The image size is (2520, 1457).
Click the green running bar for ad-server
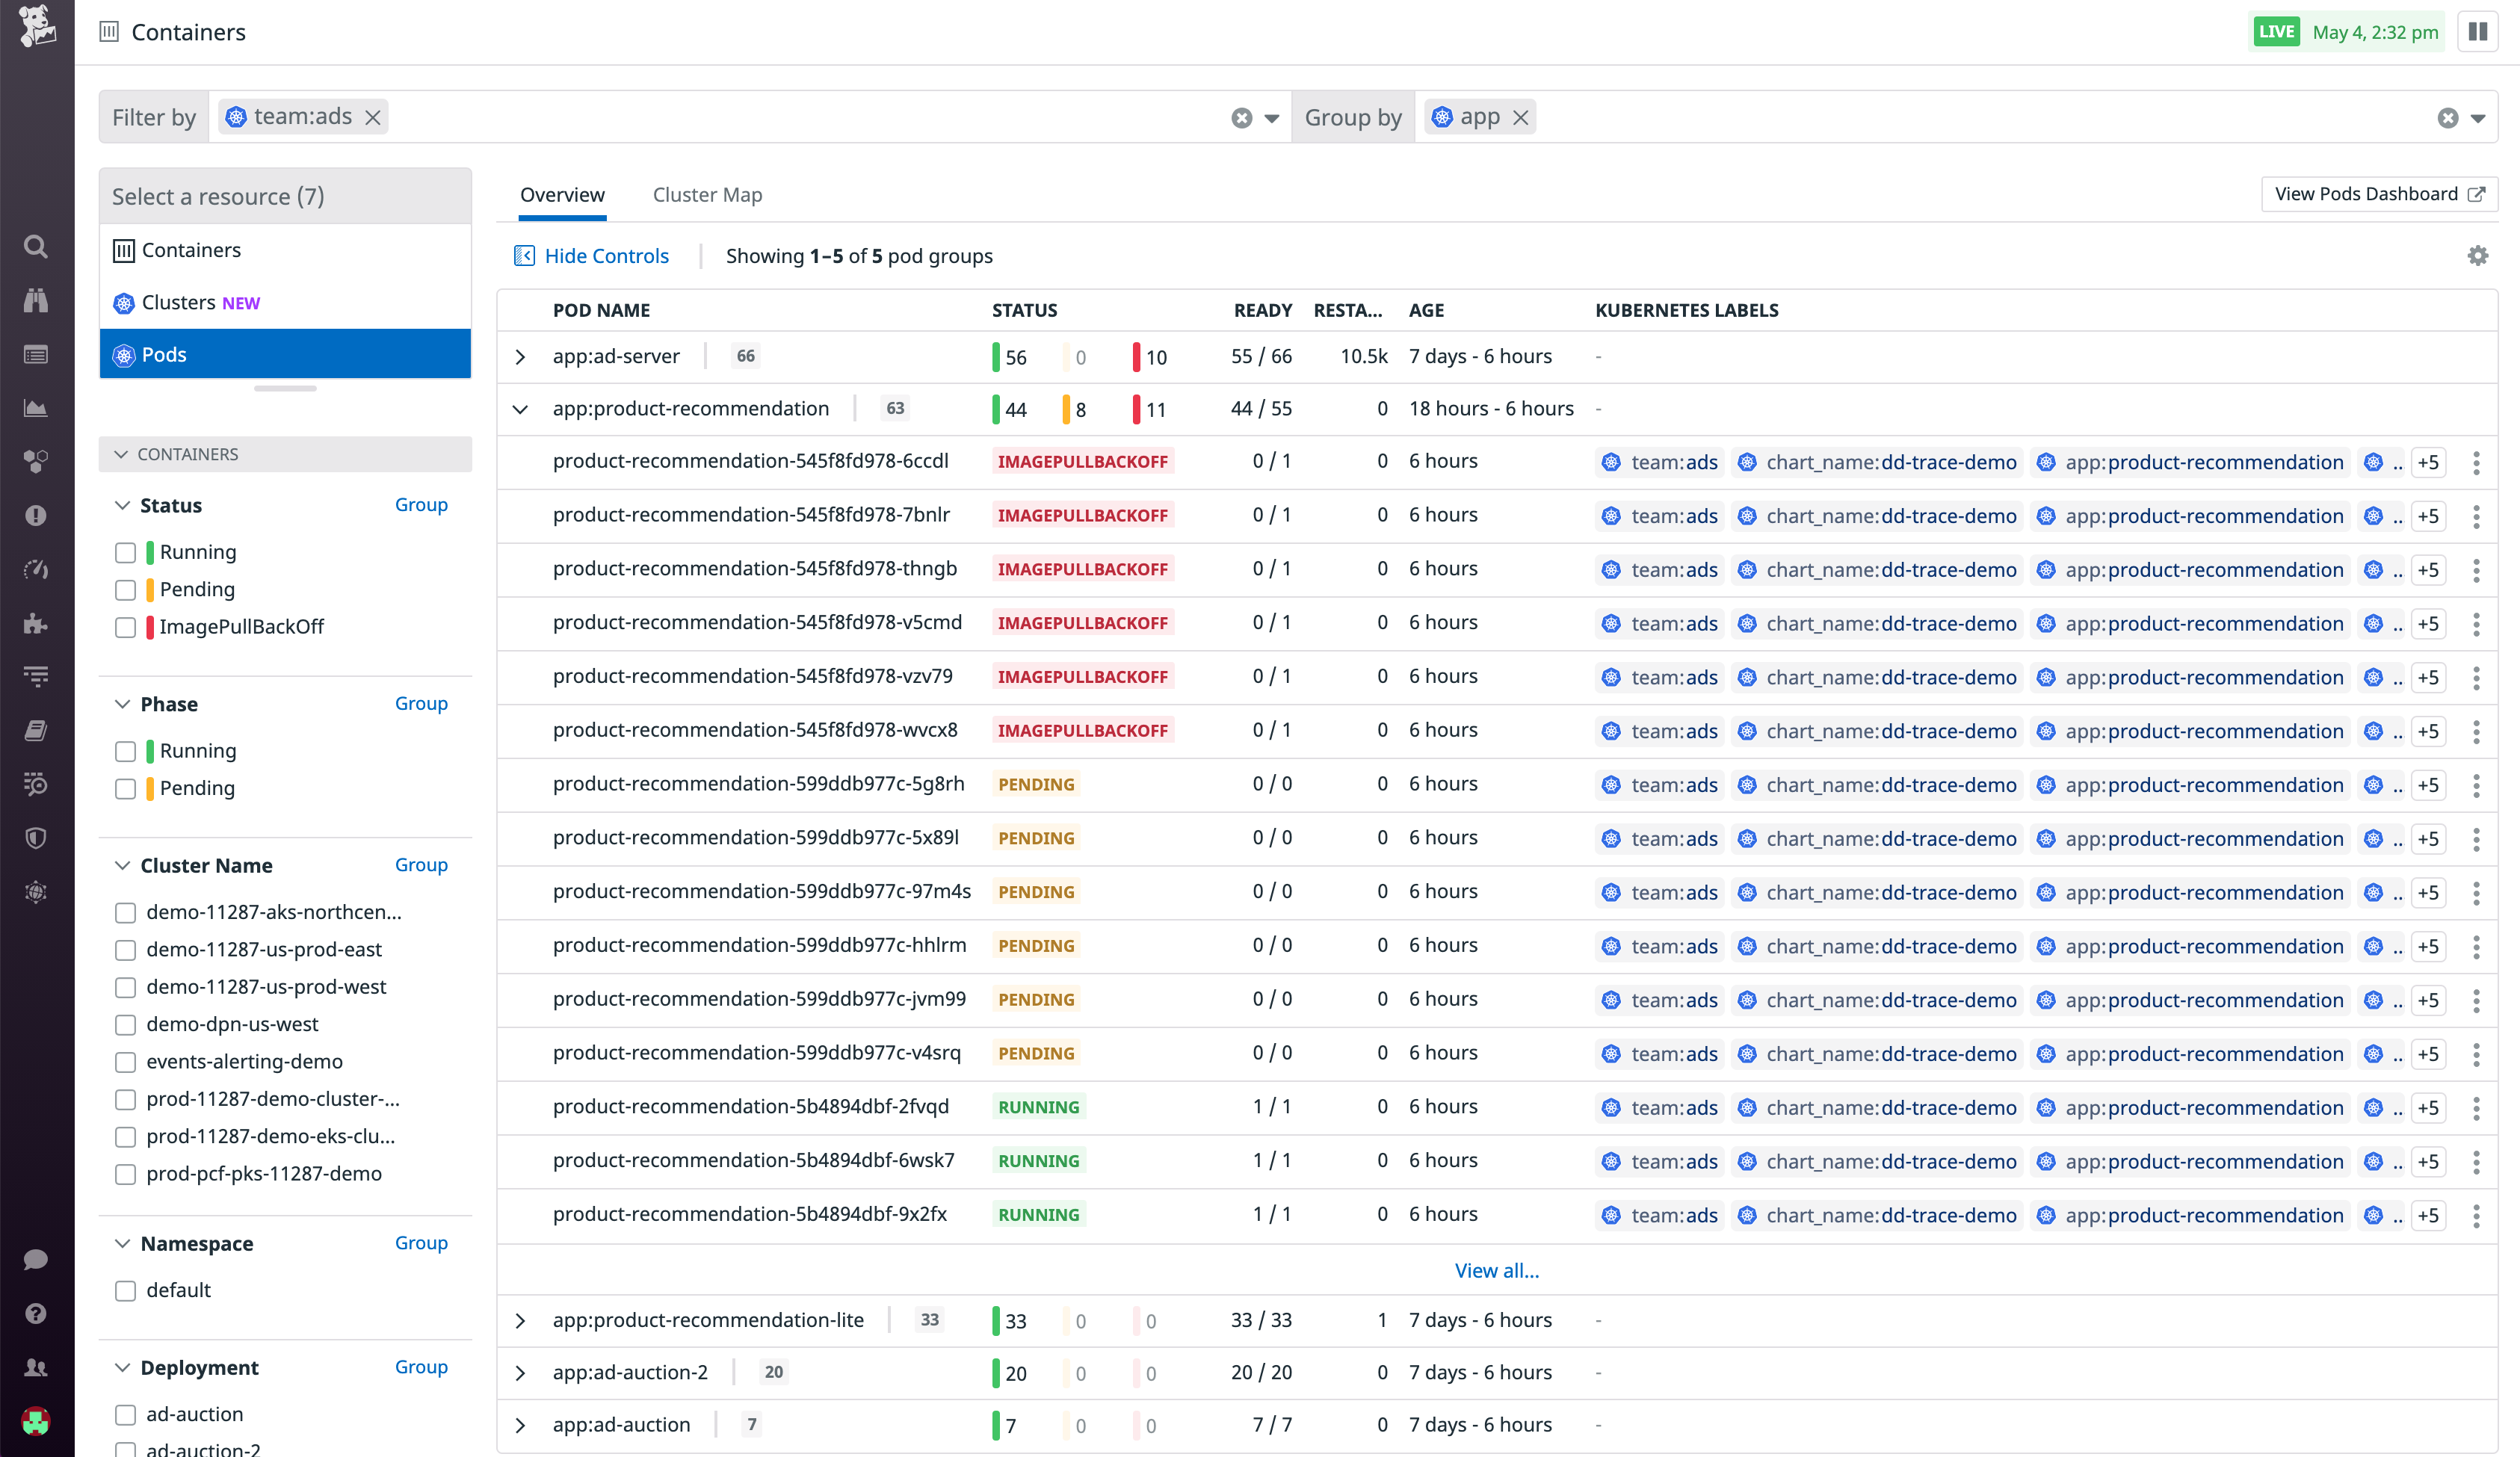[x=996, y=356]
